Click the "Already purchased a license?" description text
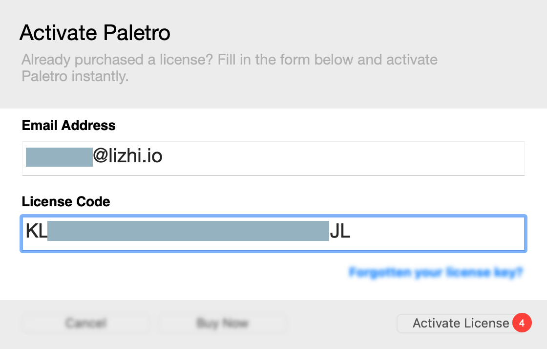 pos(230,61)
